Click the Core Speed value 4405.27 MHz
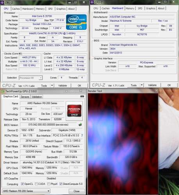 pos(29,57)
